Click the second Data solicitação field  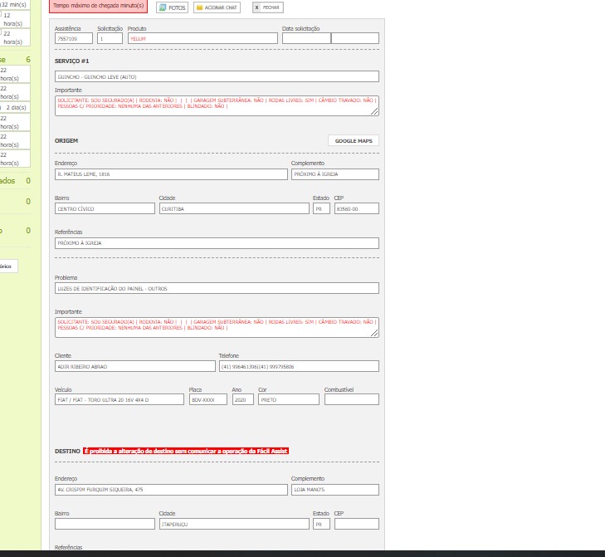355,38
